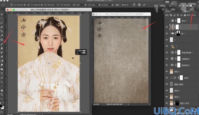199x115 pixels.
Task: Select the Zoom magnifier tool
Action: click(x=2, y=95)
